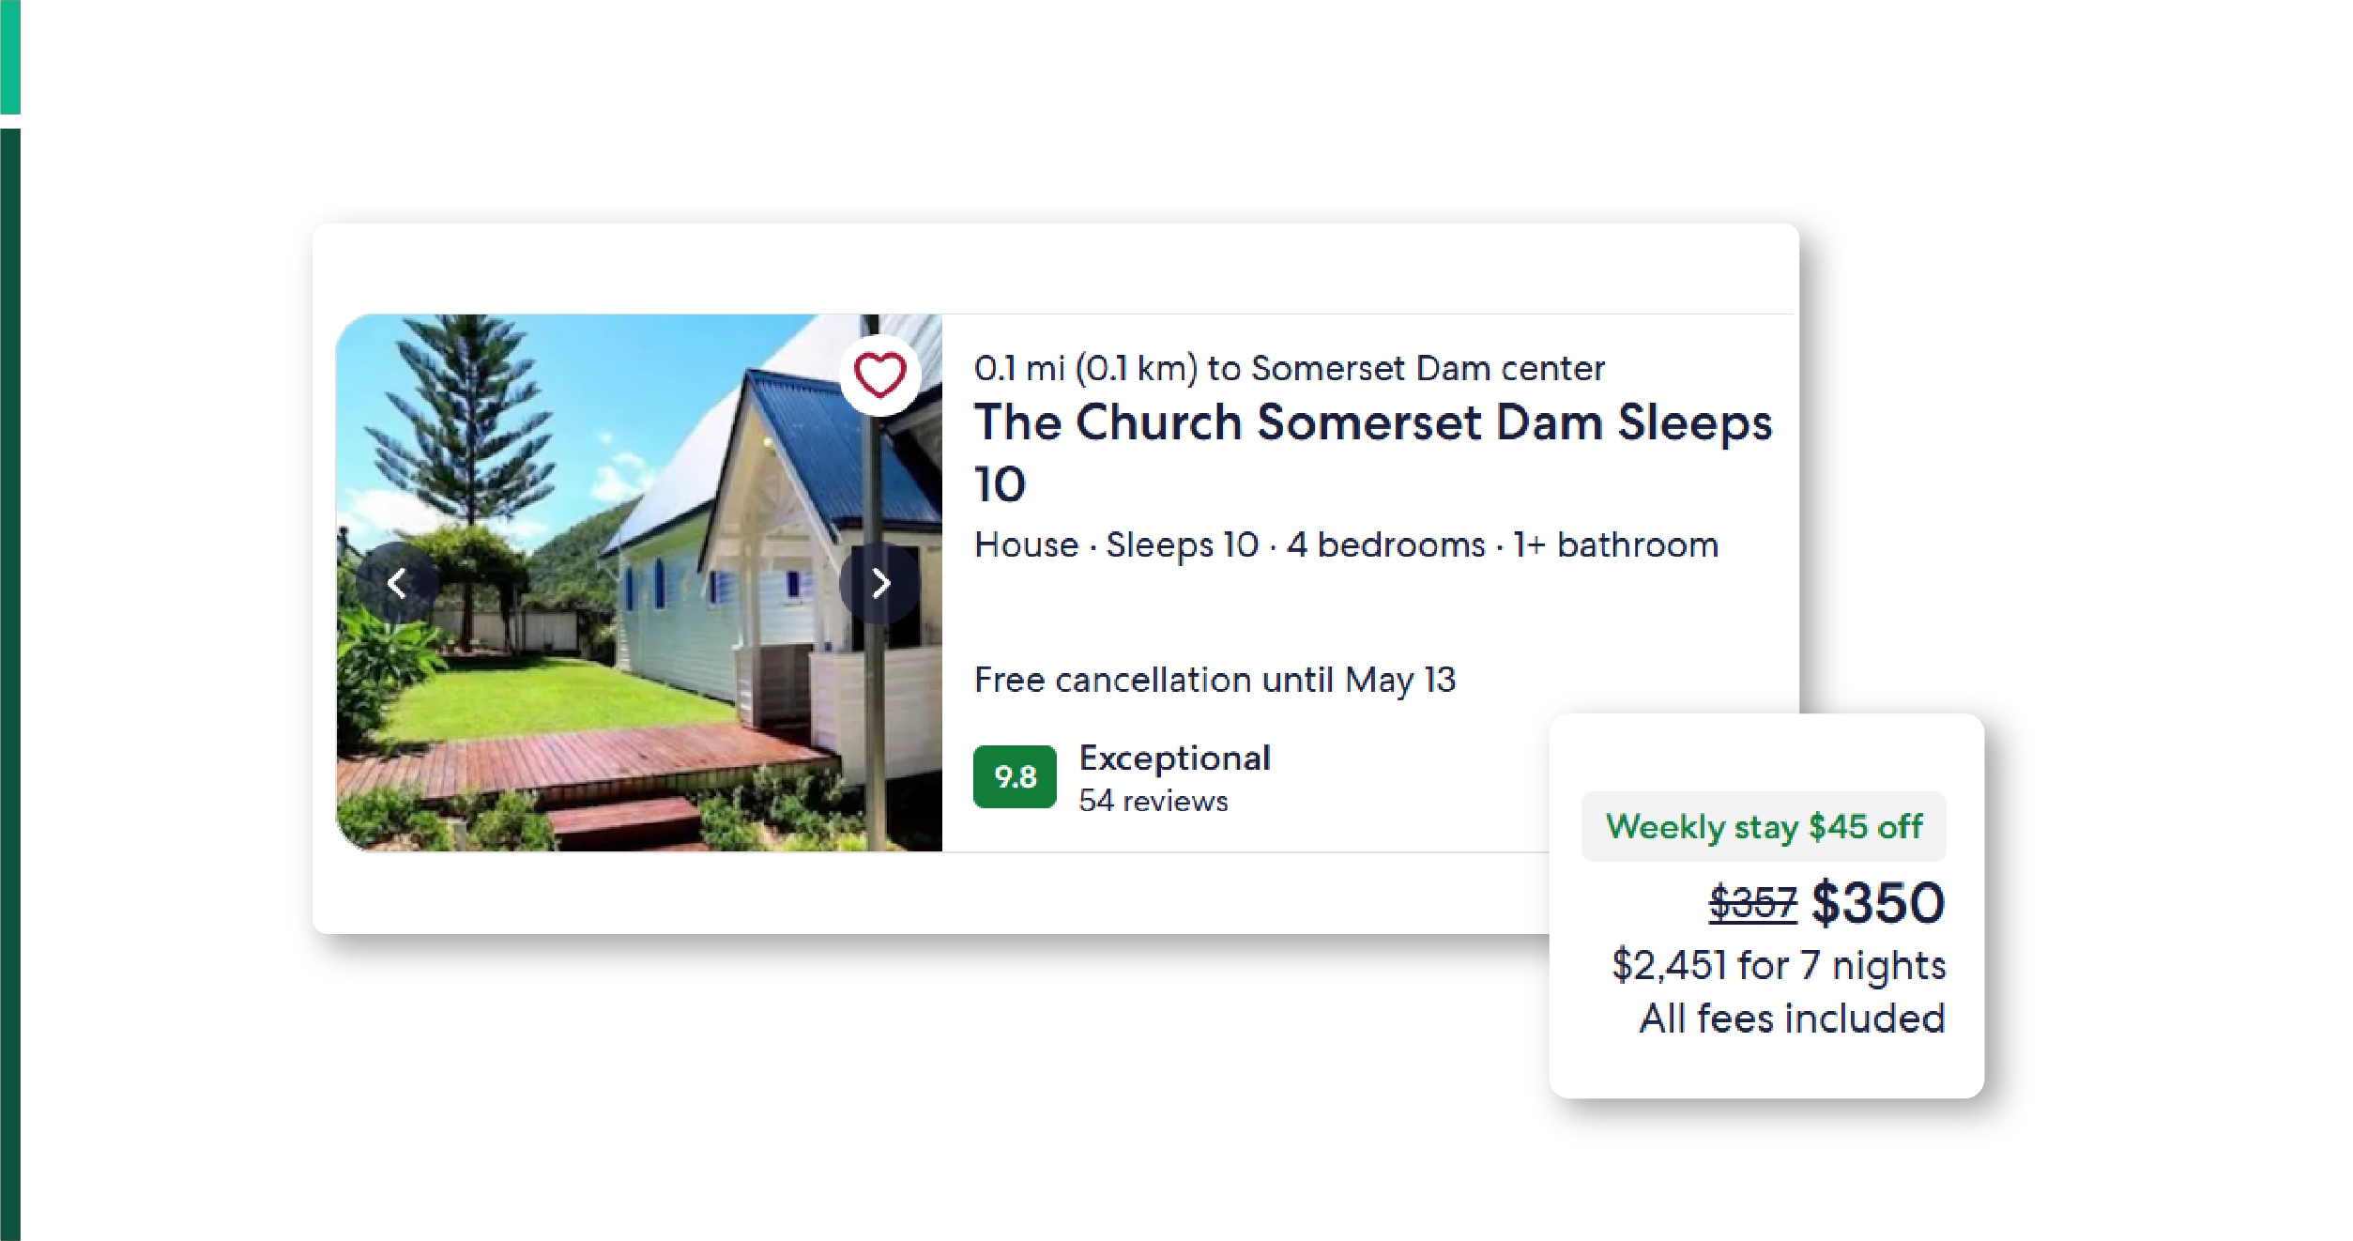This screenshot has width=2353, height=1241.
Task: Click the Weekly stay $45 off badge
Action: coord(1764,827)
